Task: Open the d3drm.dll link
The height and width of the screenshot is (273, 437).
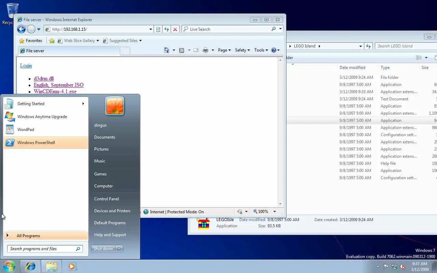Action: (44, 78)
